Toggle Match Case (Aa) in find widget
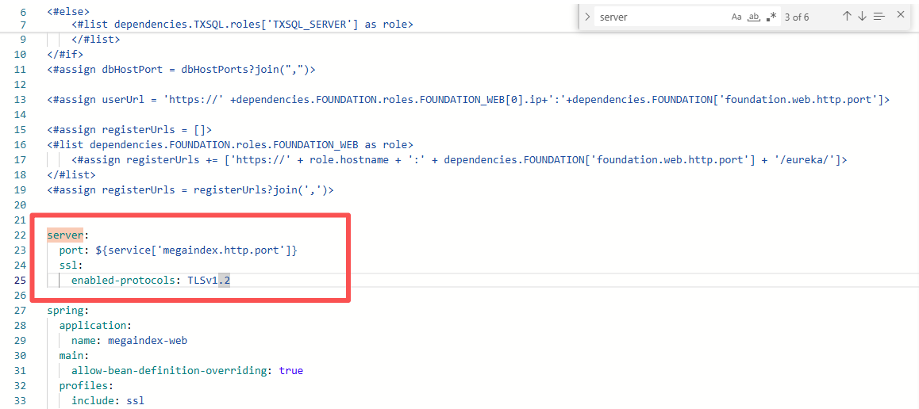Image resolution: width=919 pixels, height=409 pixels. pos(736,17)
